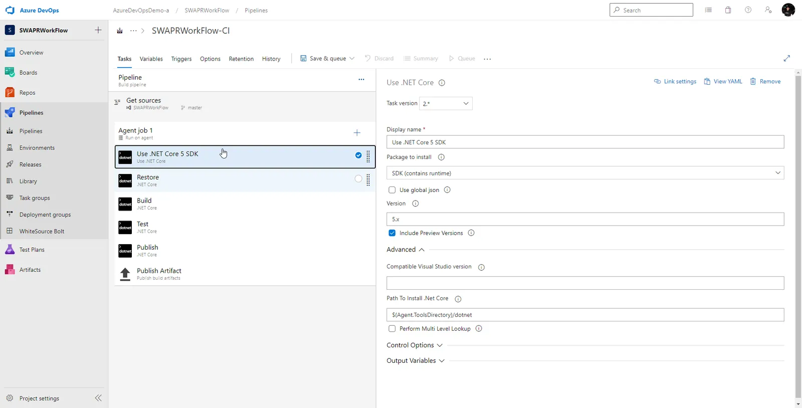This screenshot has width=802, height=408.
Task: Click Save & queue button
Action: click(x=327, y=59)
